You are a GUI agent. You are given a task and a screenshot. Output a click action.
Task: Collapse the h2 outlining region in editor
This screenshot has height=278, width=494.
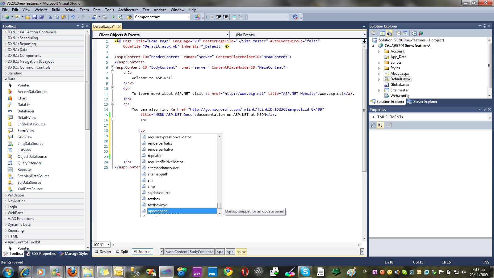(112, 72)
